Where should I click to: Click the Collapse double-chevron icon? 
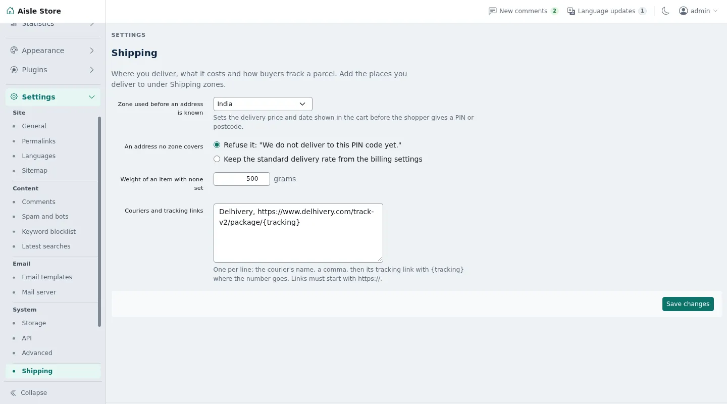tap(13, 393)
